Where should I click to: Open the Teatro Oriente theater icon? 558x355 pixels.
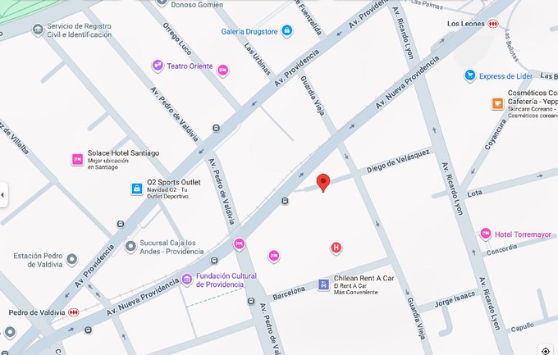tap(158, 66)
